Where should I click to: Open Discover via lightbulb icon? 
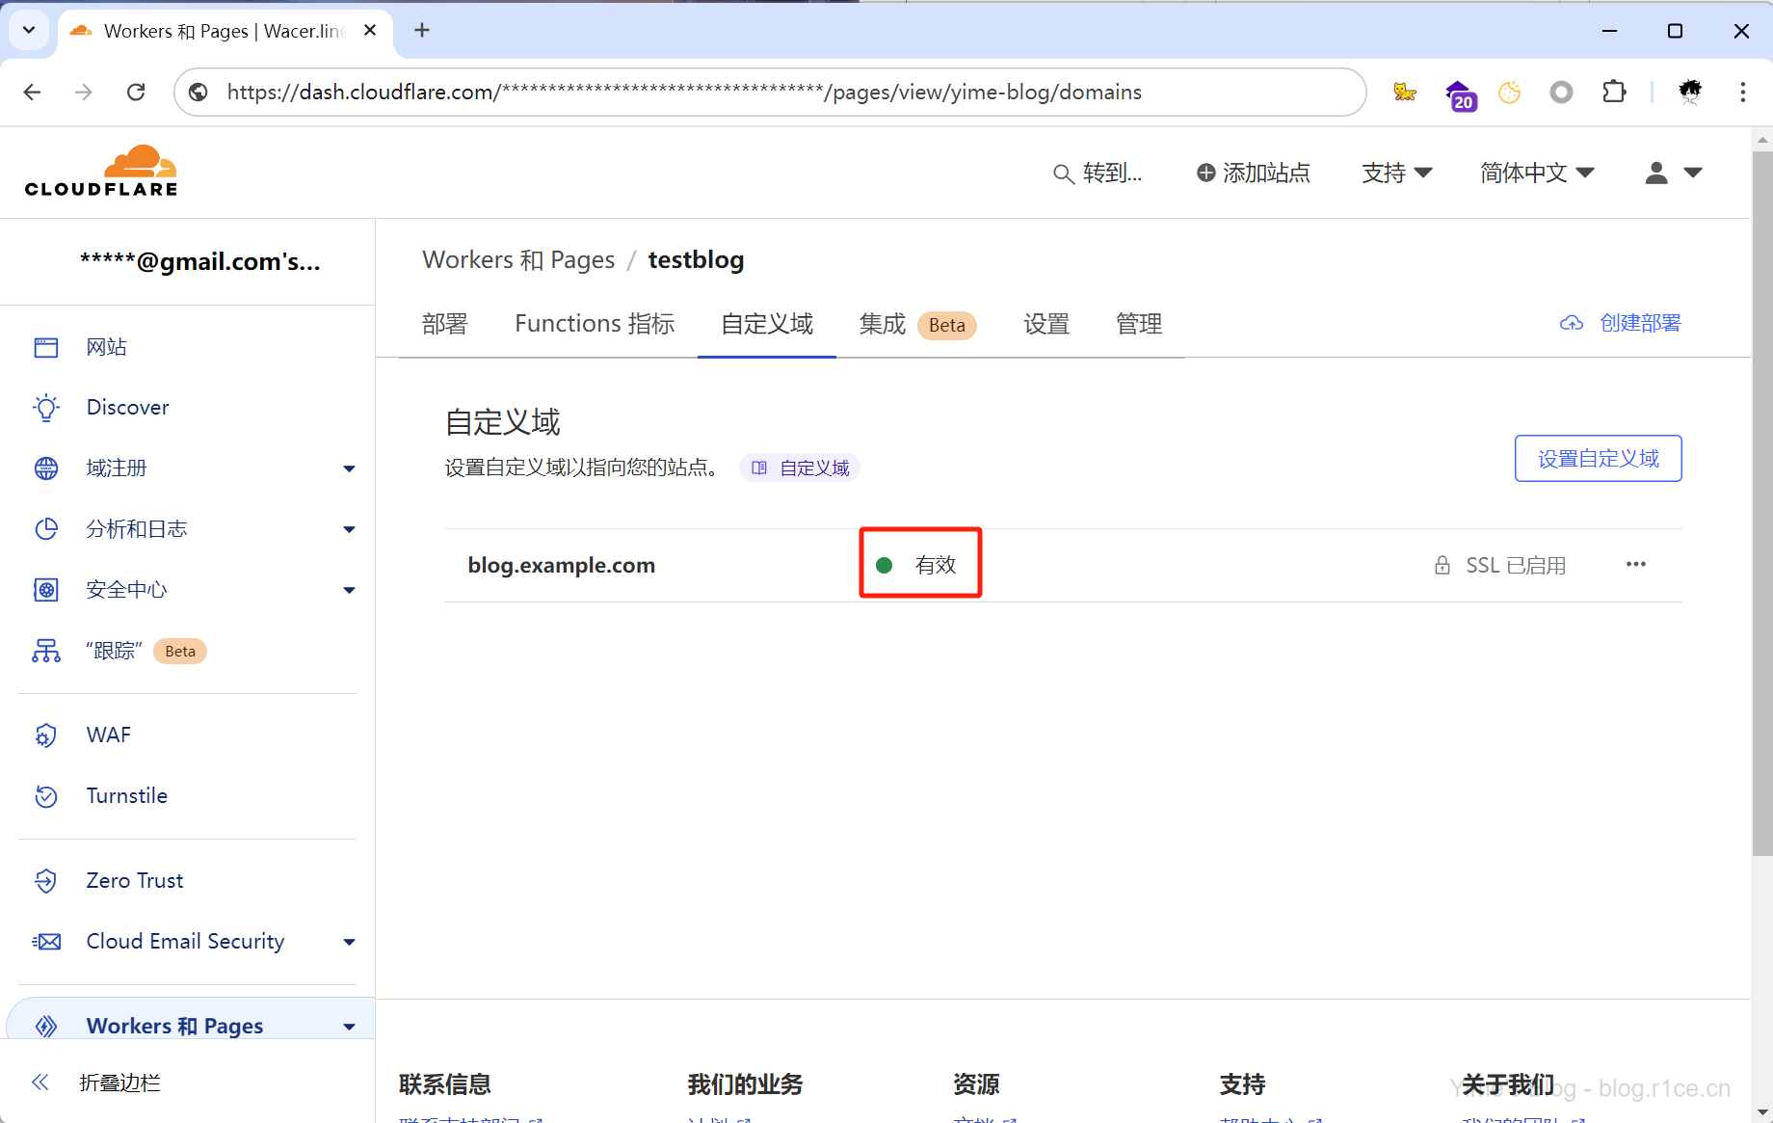tap(46, 408)
